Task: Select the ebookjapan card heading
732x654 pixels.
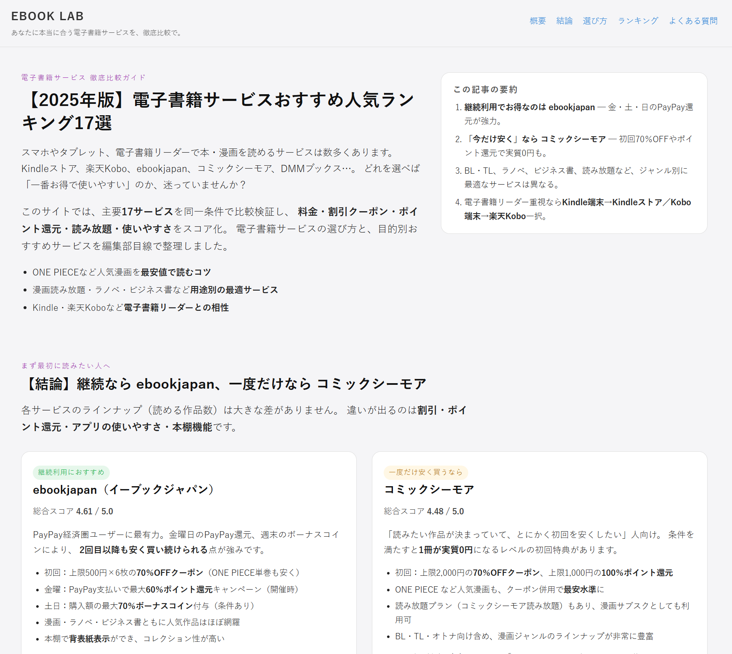Action: coord(124,490)
